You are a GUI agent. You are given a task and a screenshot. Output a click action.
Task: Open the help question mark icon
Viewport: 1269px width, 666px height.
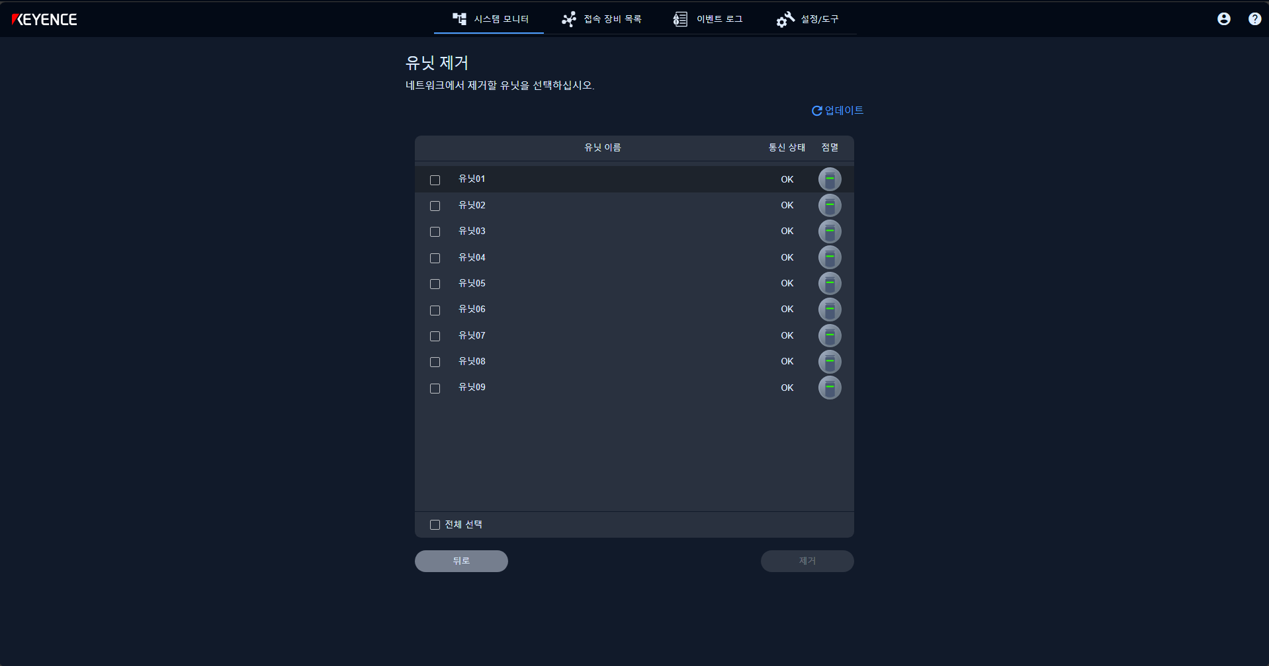point(1254,19)
